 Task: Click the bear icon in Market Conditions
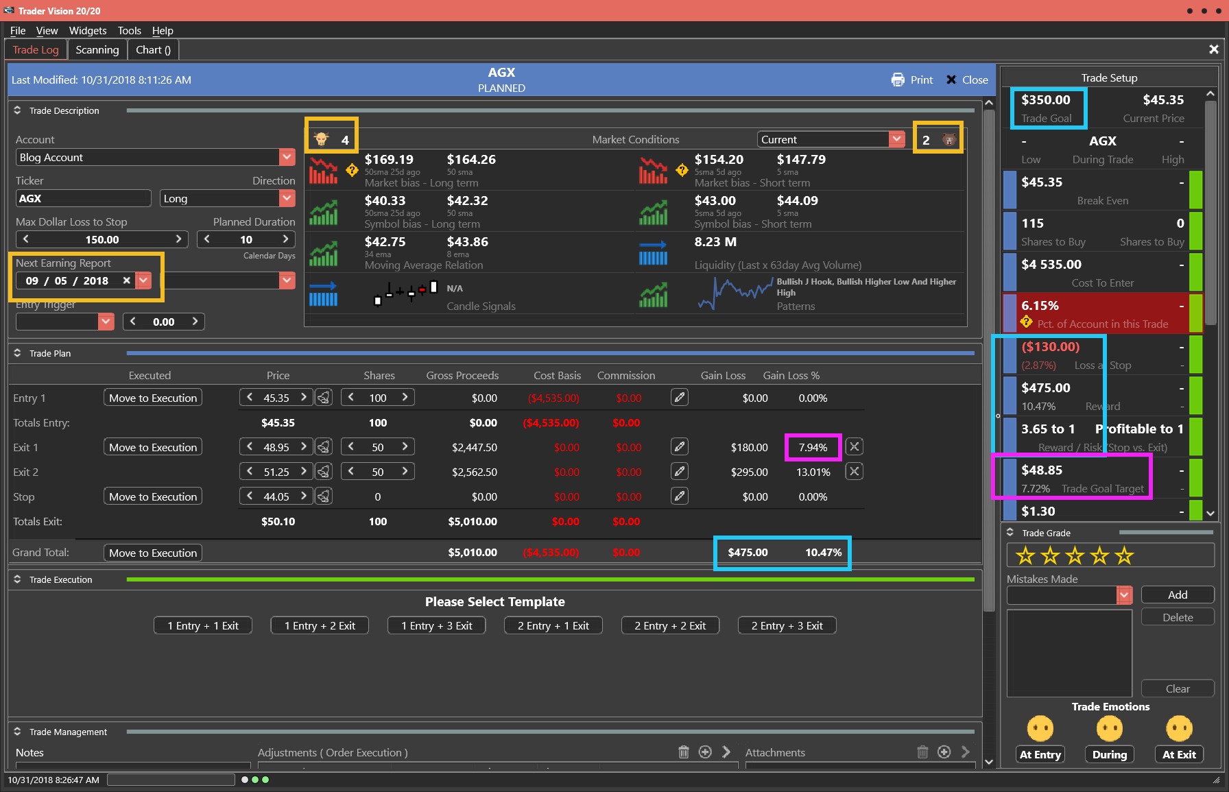[x=949, y=140]
